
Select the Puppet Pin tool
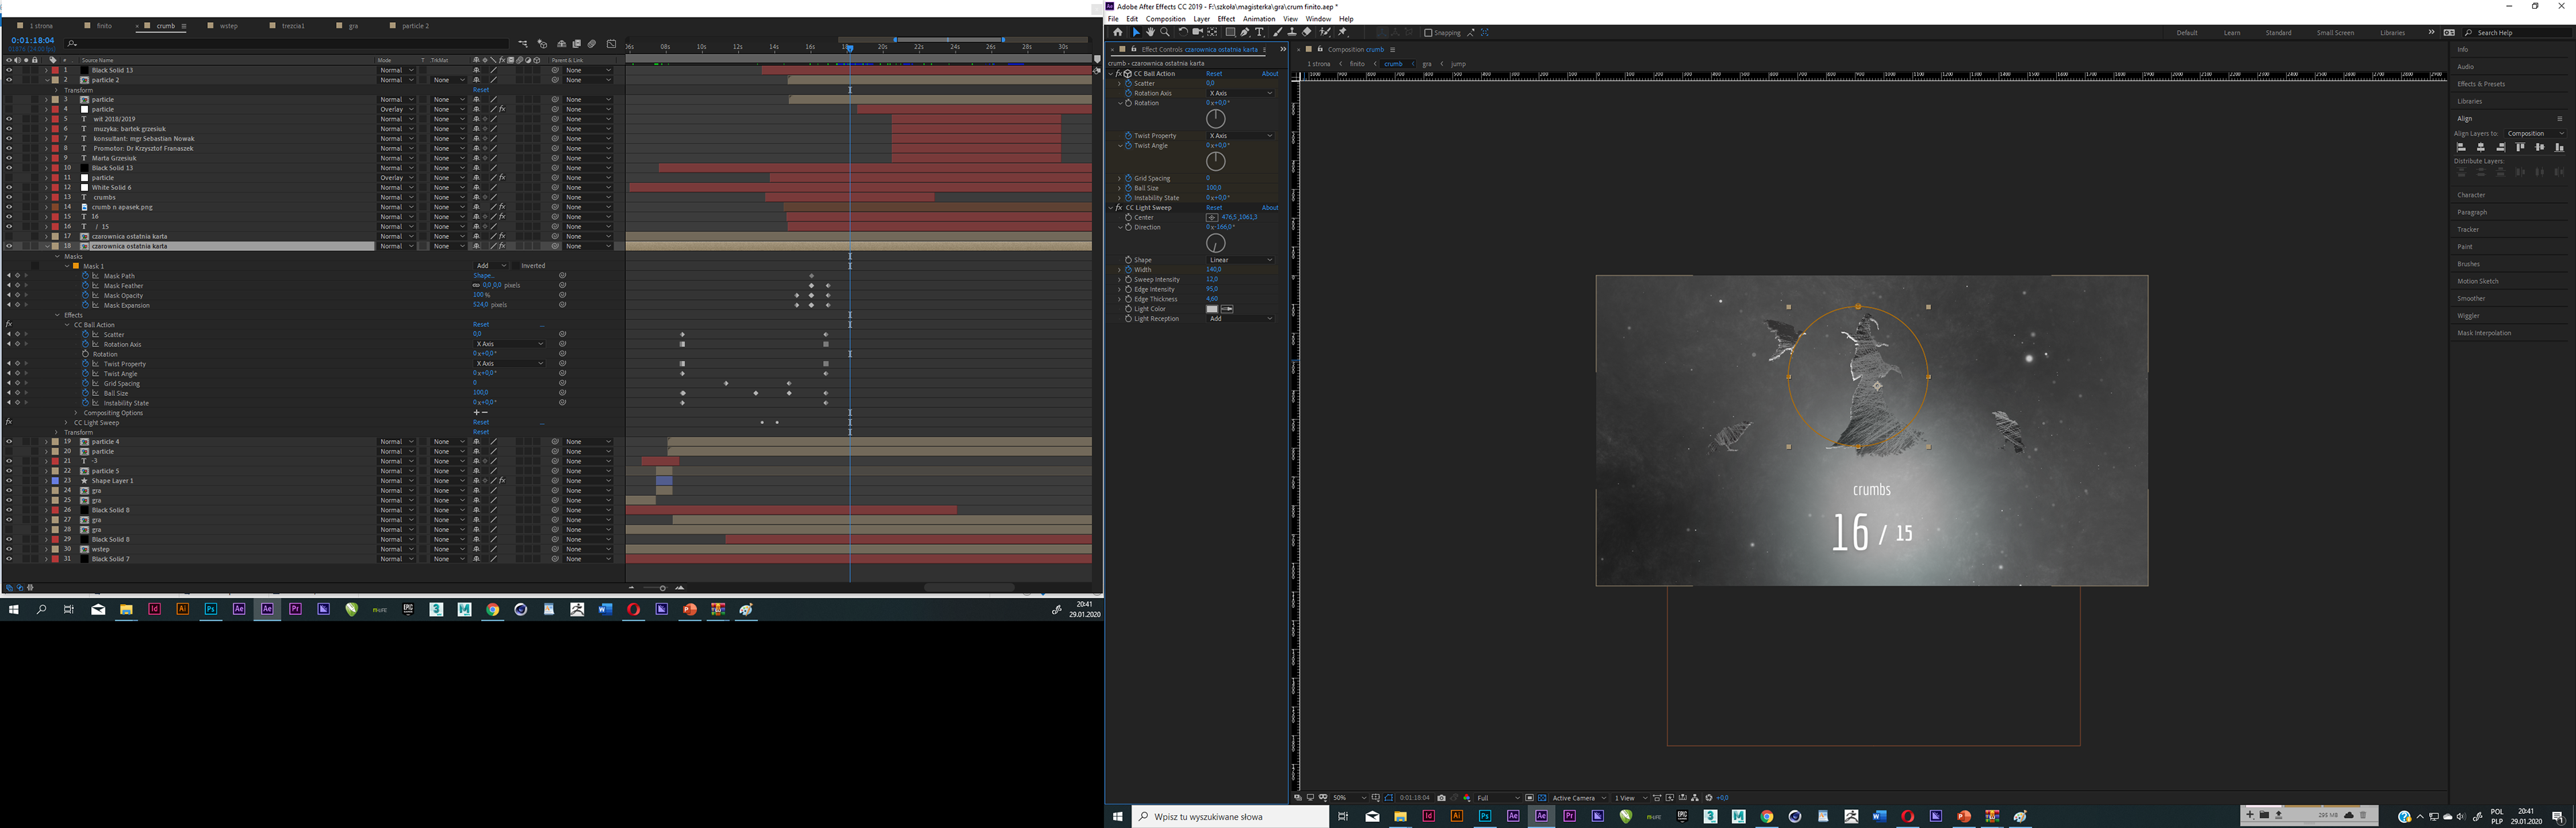click(x=1342, y=33)
